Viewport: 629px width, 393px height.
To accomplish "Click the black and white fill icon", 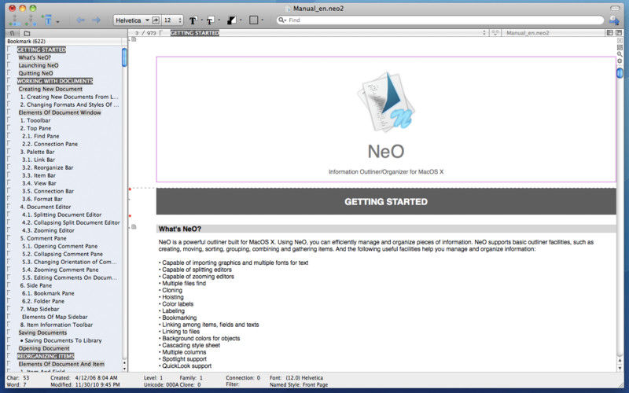I will (x=231, y=20).
